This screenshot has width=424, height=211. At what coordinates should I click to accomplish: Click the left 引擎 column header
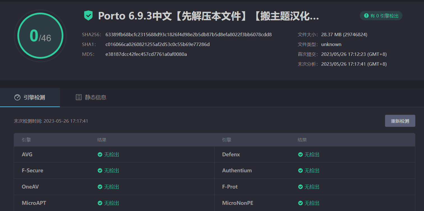26,140
